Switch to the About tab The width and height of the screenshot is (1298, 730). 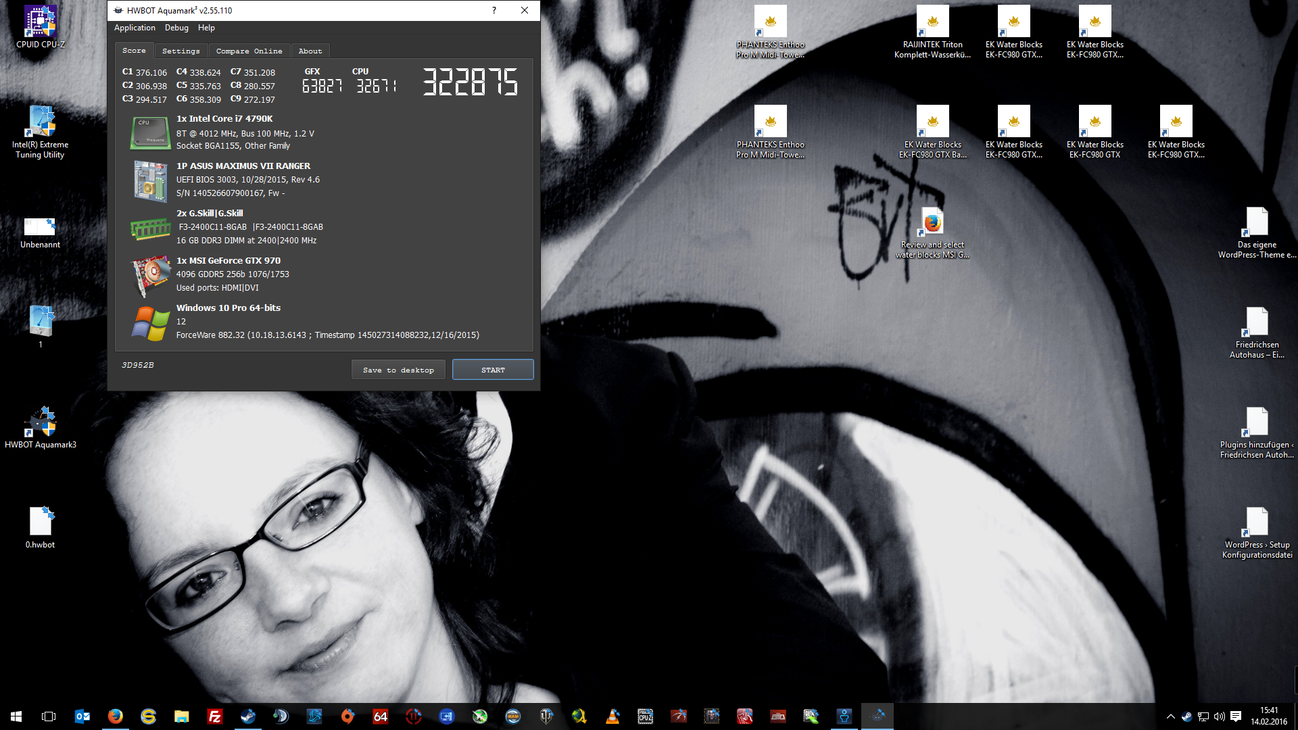pos(310,51)
